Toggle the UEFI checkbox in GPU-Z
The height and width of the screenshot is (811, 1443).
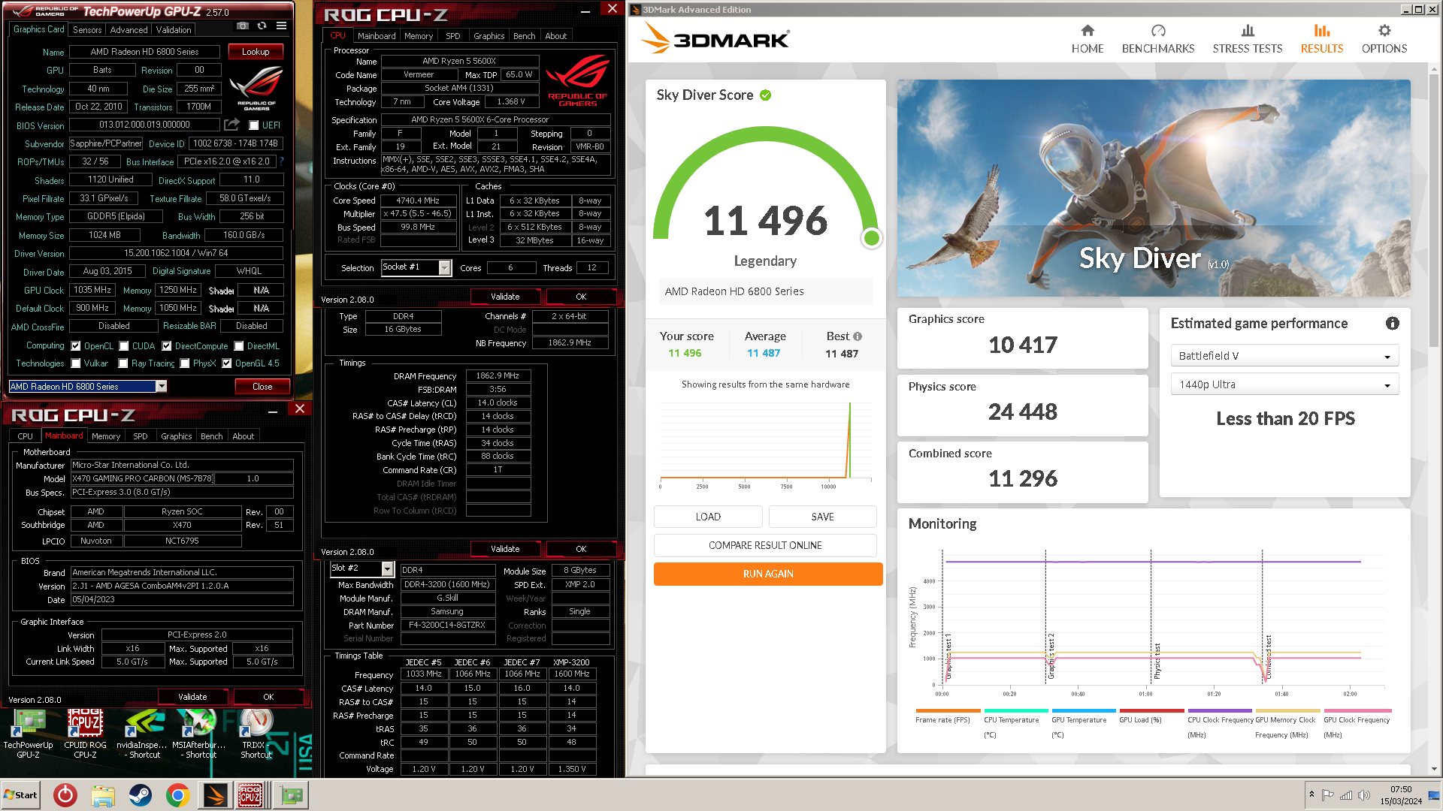(x=254, y=125)
